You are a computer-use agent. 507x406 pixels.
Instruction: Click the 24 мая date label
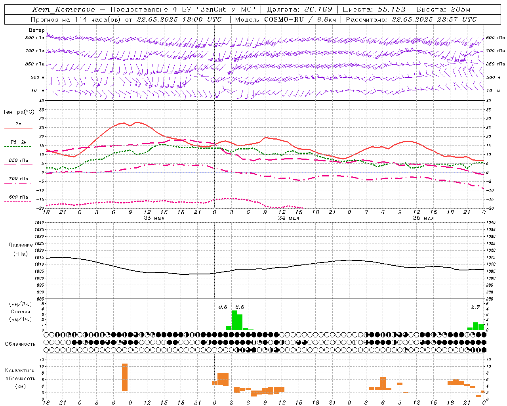pyautogui.click(x=289, y=218)
